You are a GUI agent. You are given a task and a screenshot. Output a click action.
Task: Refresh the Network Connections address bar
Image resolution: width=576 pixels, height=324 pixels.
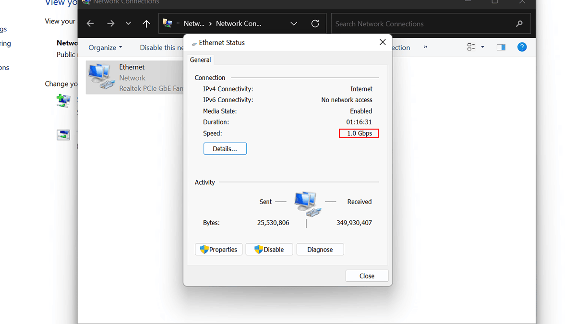tap(315, 24)
